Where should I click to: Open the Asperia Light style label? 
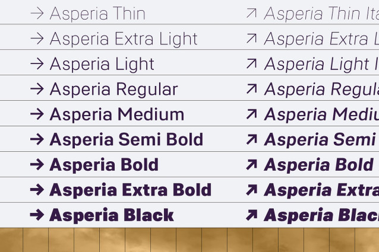click(x=102, y=64)
